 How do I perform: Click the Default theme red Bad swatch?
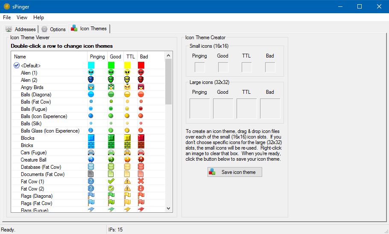pyautogui.click(x=141, y=65)
